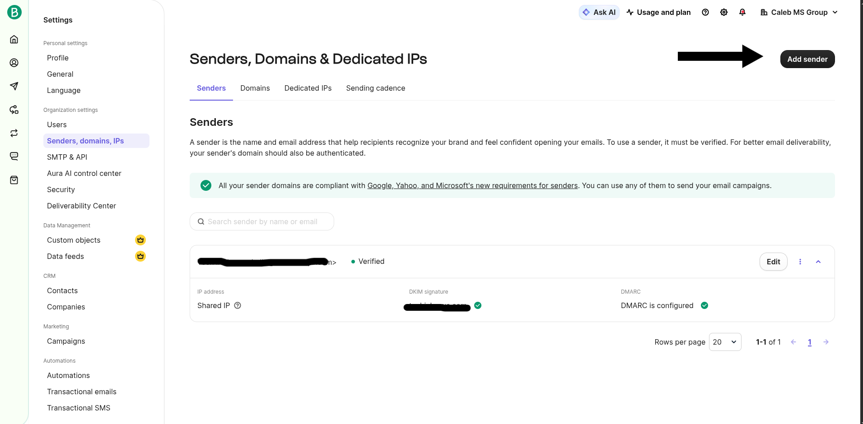Switch to the Senders tab

211,88
